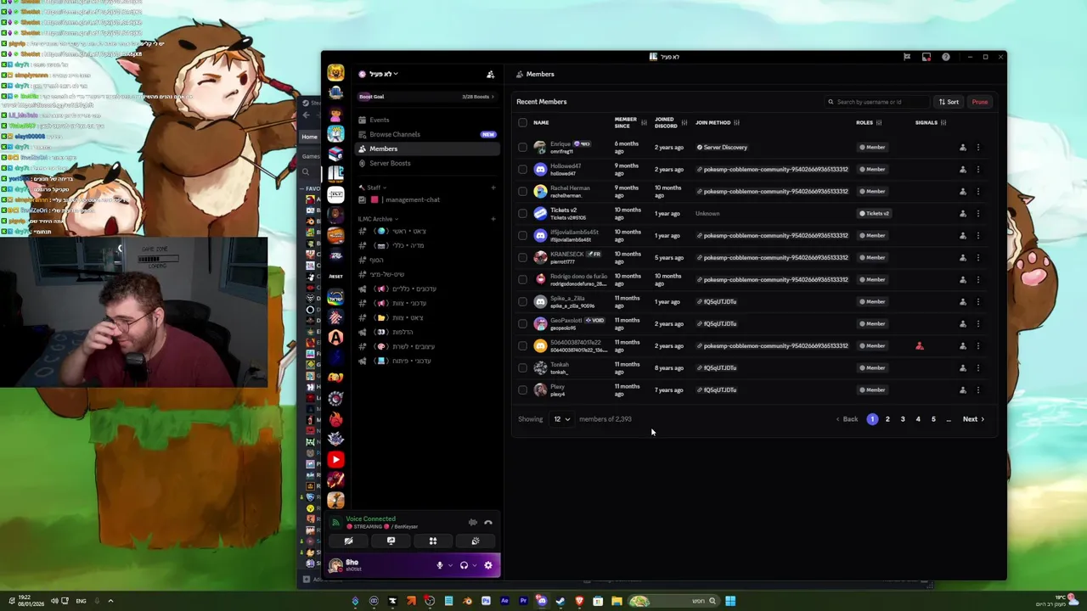1087x611 pixels.
Task: Open Server Boosts
Action: [x=427, y=163]
